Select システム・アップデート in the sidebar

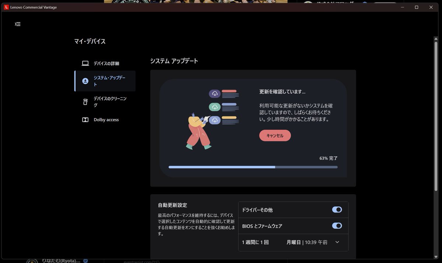point(105,81)
